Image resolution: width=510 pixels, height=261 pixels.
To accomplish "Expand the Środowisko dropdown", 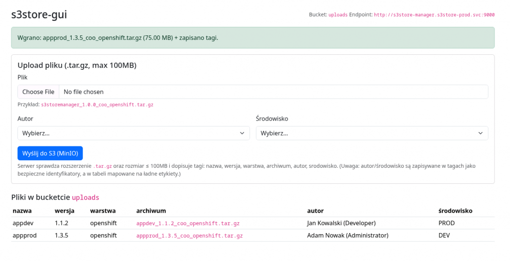I will coord(372,133).
